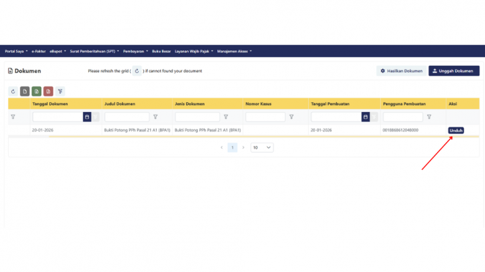Viewport: 485px width, 272px height.
Task: Go to Buku Besar menu
Action: (x=161, y=51)
